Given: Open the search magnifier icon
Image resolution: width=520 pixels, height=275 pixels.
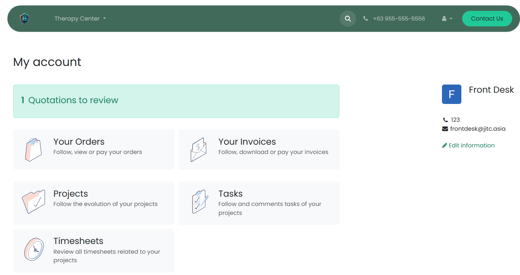Looking at the screenshot, I should [348, 19].
